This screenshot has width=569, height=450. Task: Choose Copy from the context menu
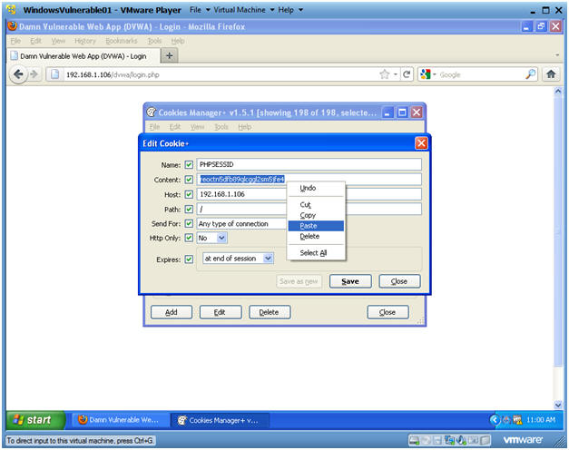pyautogui.click(x=316, y=215)
